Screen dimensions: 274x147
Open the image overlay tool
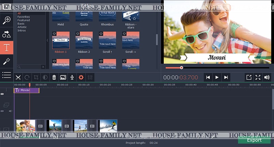pyautogui.click(x=63, y=77)
